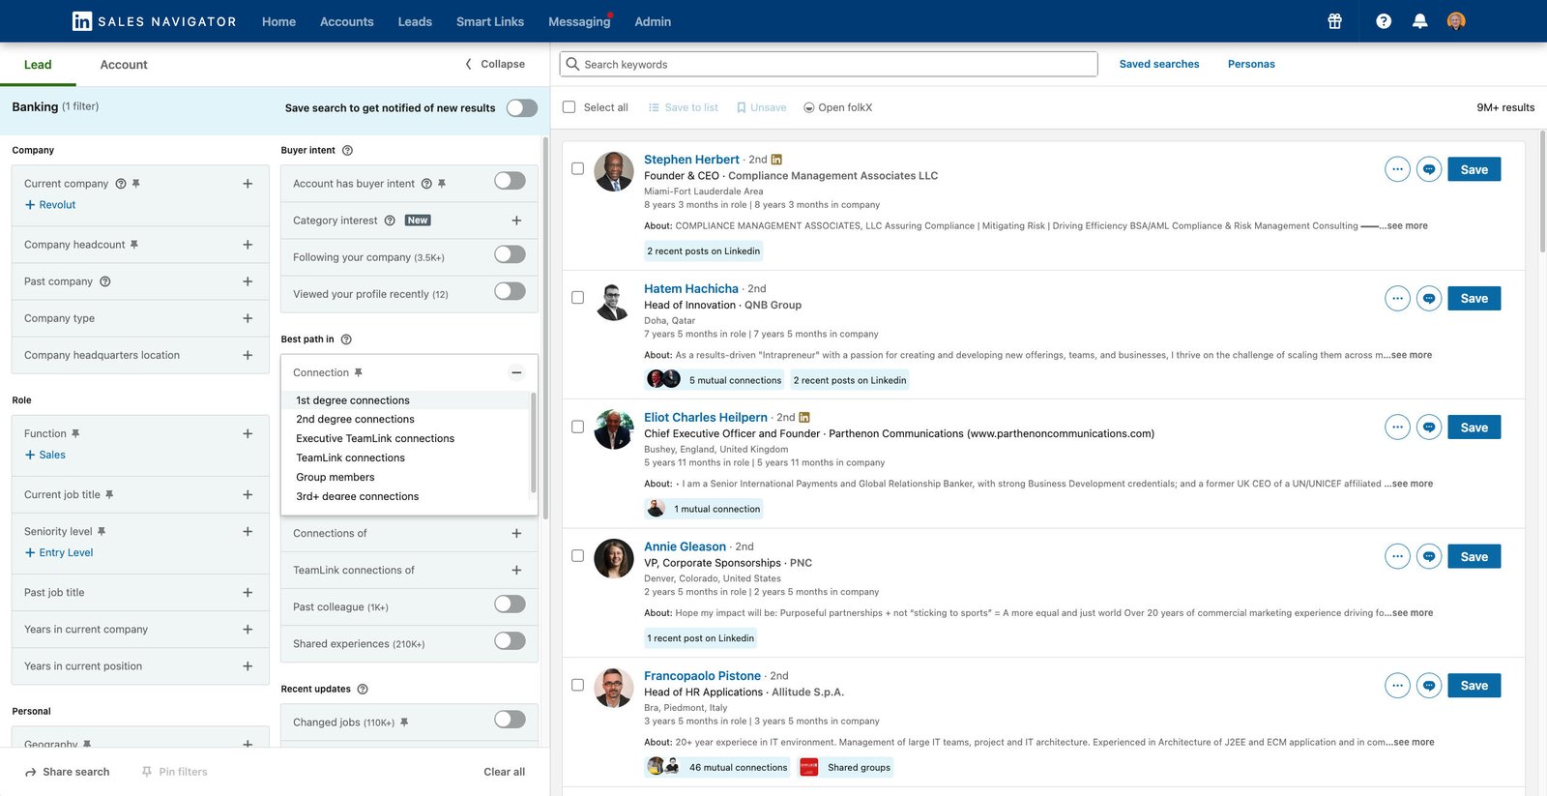The width and height of the screenshot is (1547, 796).
Task: Save Annie Gleason as a lead
Action: pyautogui.click(x=1474, y=556)
